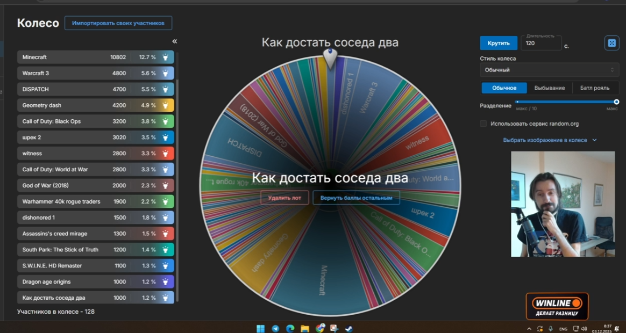Open Microsoft Edge from the taskbar
The width and height of the screenshot is (626, 333).
(290, 329)
